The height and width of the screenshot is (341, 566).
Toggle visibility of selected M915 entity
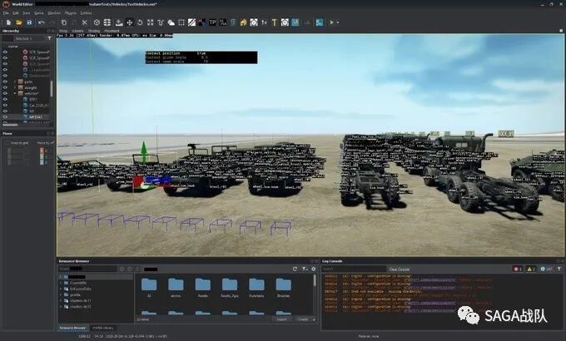coord(5,117)
